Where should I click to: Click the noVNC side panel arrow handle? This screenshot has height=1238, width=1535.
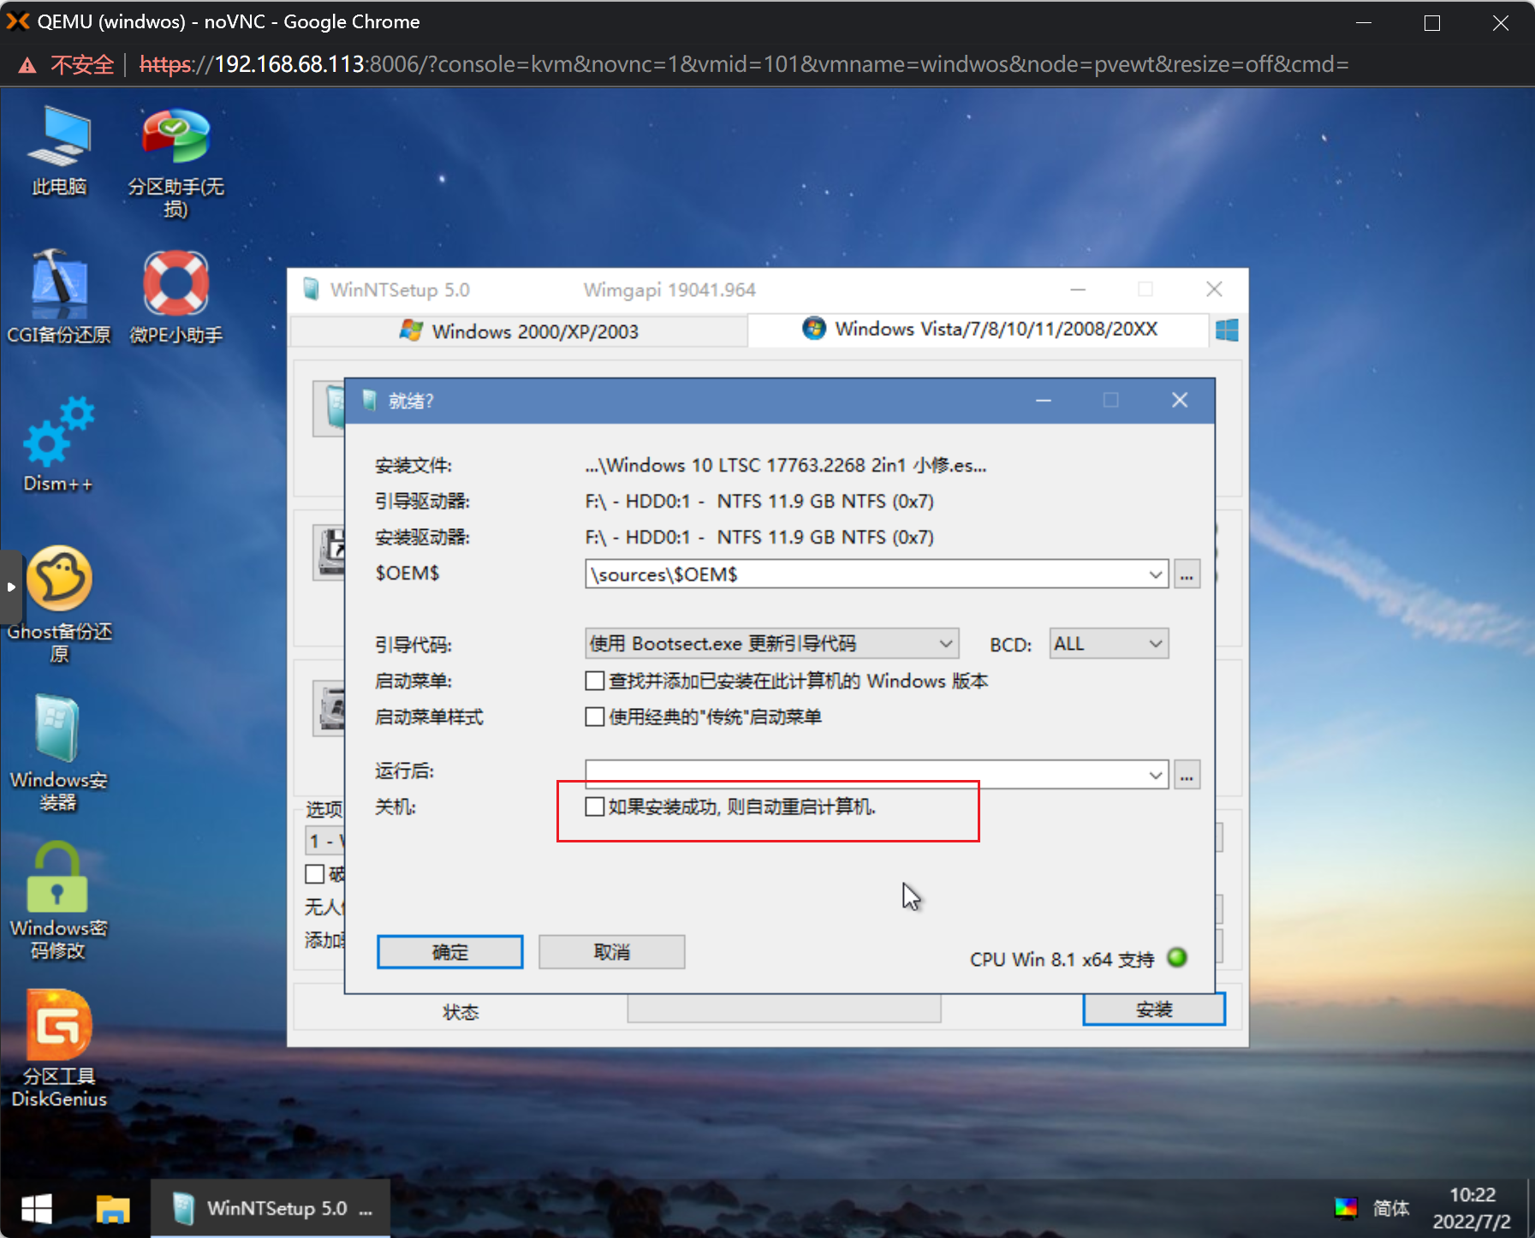tap(11, 587)
